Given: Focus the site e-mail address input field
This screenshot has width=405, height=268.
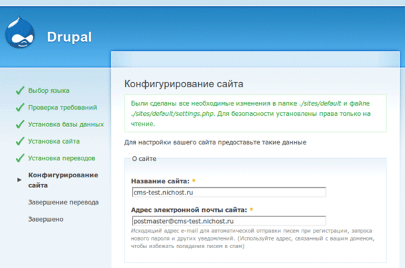Looking at the screenshot, I should 229,221.
